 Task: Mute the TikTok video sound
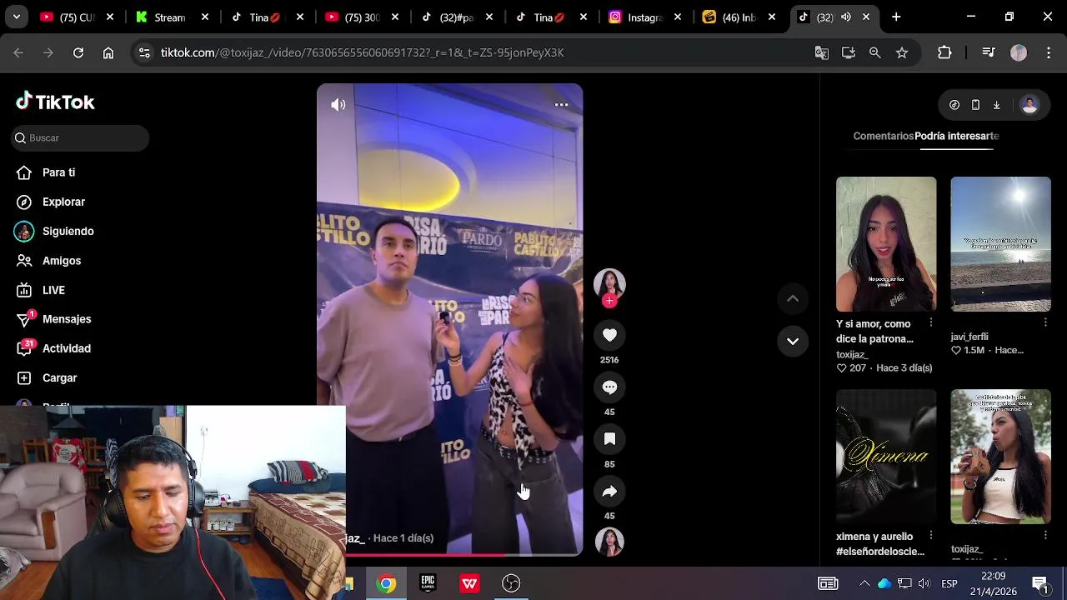click(x=338, y=105)
